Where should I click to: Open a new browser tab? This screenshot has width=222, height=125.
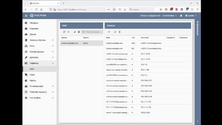(x=63, y=3)
